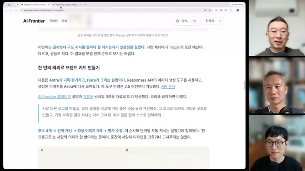Click the sidebar toggle icon in tab strip
The height and width of the screenshot is (171, 305).
(x=9, y=4)
